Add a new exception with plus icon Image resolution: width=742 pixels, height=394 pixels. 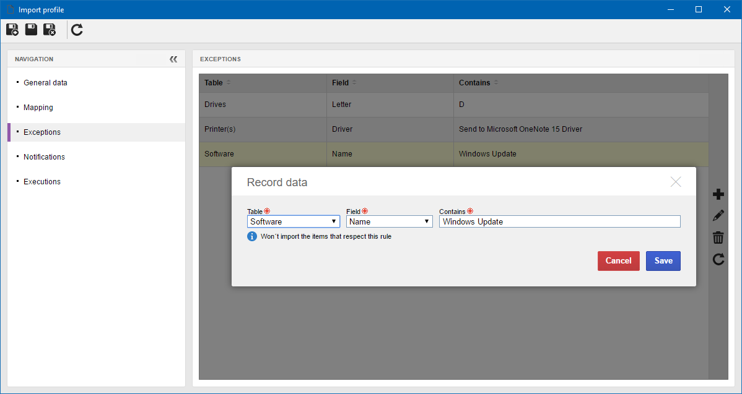[x=718, y=194]
